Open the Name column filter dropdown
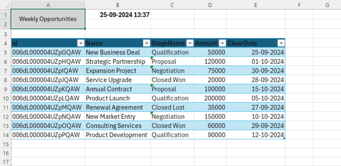 [147, 43]
